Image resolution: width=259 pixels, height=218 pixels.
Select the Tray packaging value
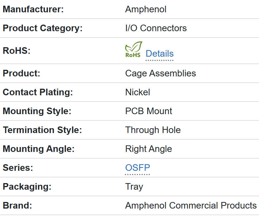(134, 187)
